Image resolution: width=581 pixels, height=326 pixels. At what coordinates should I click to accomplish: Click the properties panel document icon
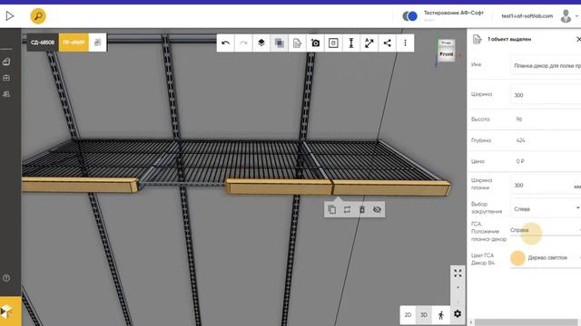pos(478,39)
